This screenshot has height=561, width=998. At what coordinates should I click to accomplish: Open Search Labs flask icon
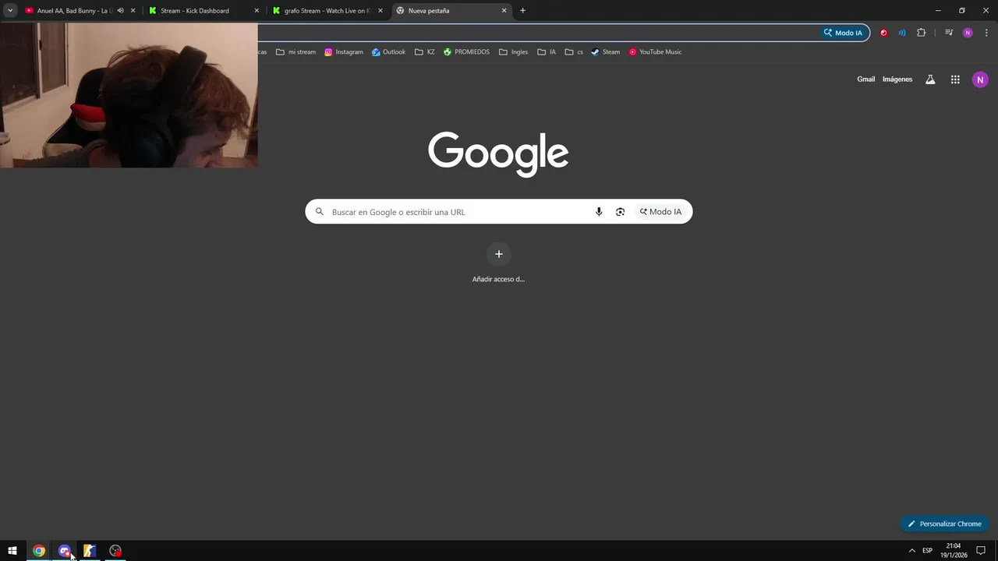point(930,79)
